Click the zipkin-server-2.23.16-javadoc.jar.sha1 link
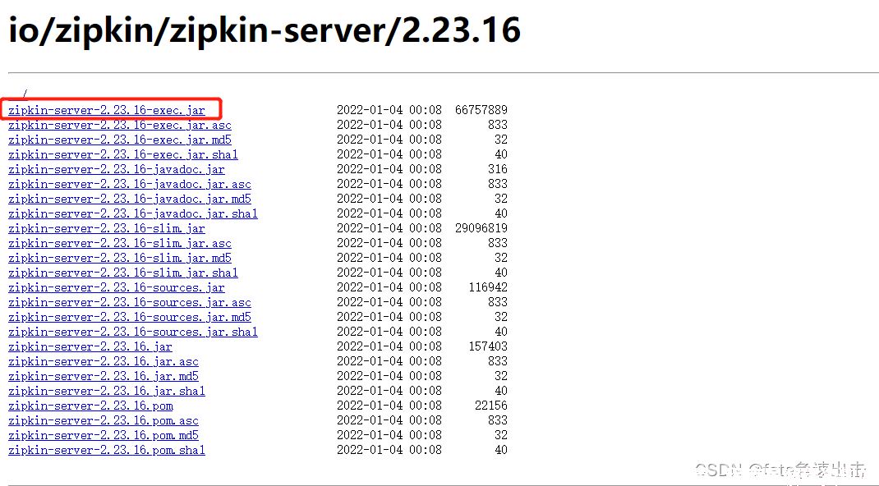The width and height of the screenshot is (879, 486). 133,213
